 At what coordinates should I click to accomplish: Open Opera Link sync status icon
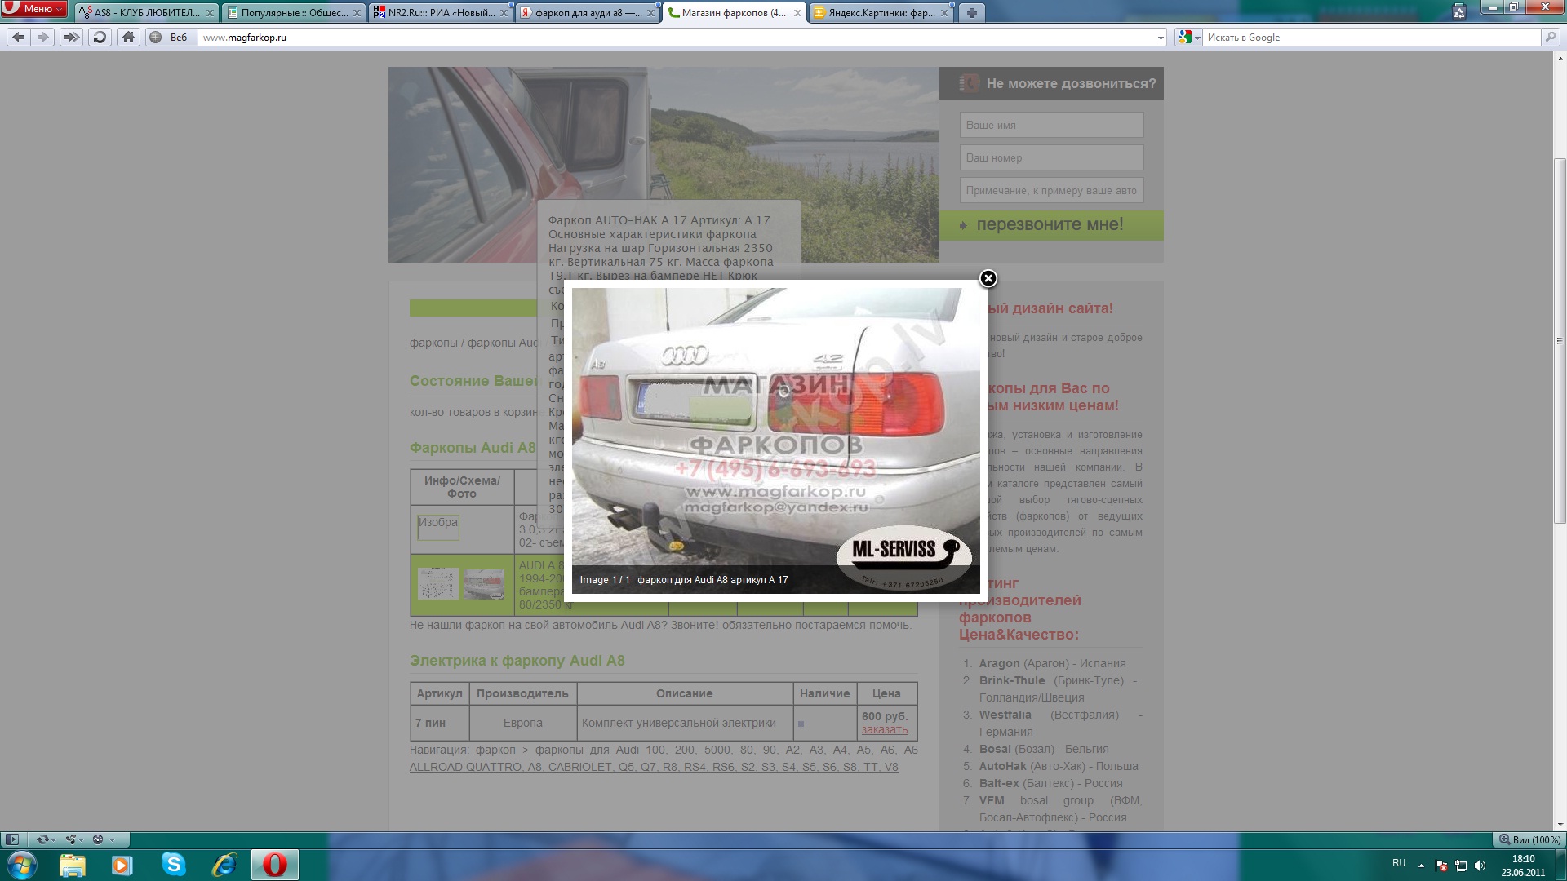point(44,839)
